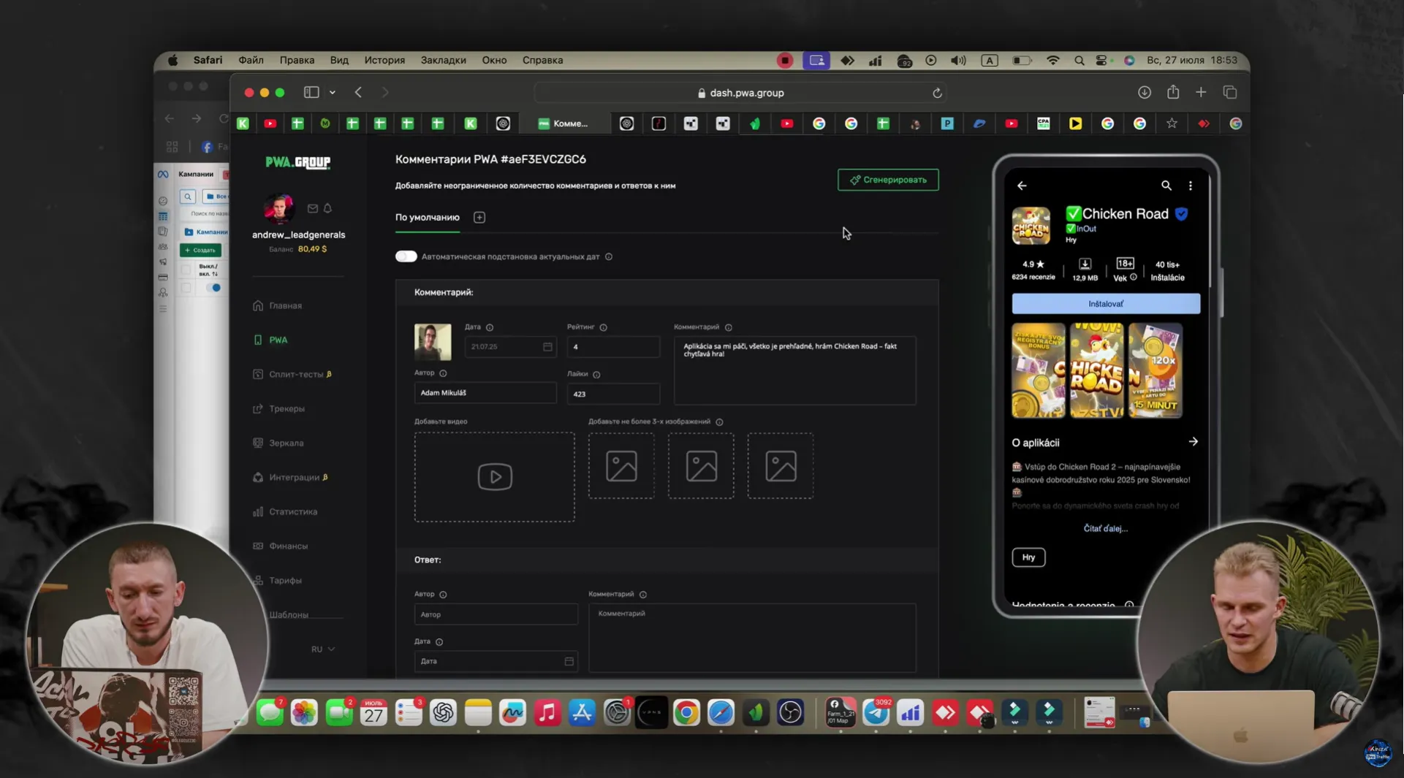
Task: Click the first image upload placeholder
Action: [621, 466]
